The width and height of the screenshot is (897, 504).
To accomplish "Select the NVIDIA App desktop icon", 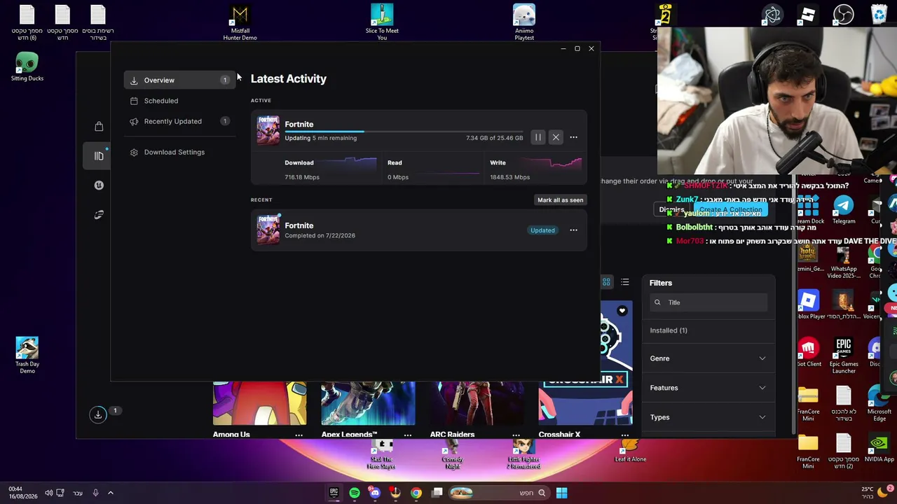I will click(879, 448).
